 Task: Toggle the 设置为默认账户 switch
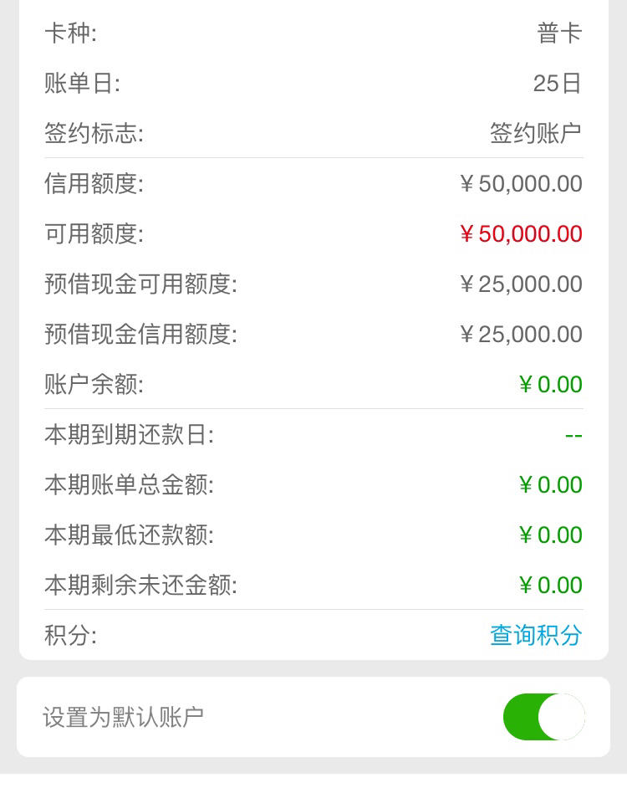point(544,717)
